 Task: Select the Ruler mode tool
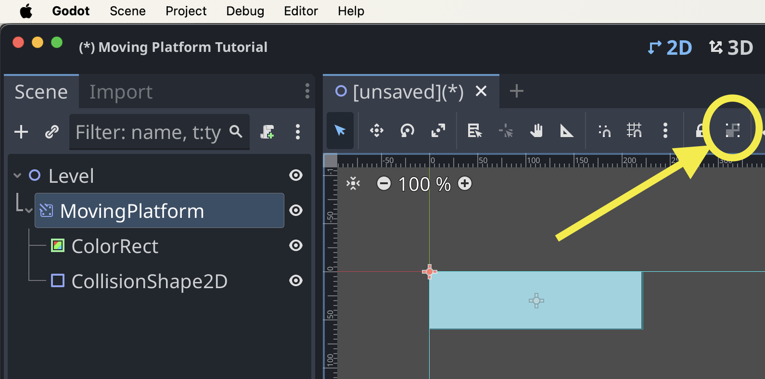(567, 131)
